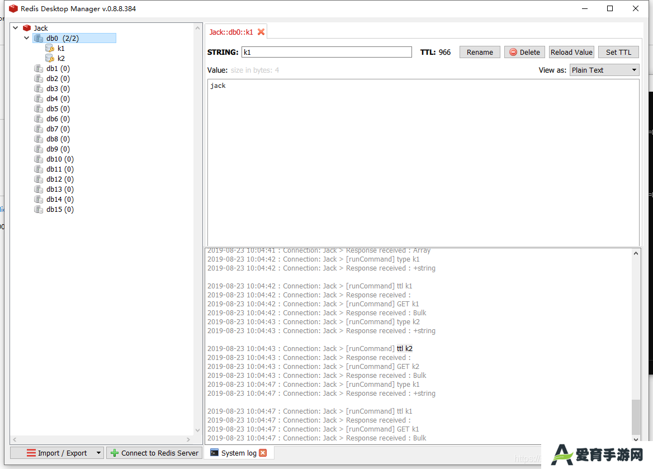653x469 pixels.
Task: Click inside the value text area
Action: point(423,163)
